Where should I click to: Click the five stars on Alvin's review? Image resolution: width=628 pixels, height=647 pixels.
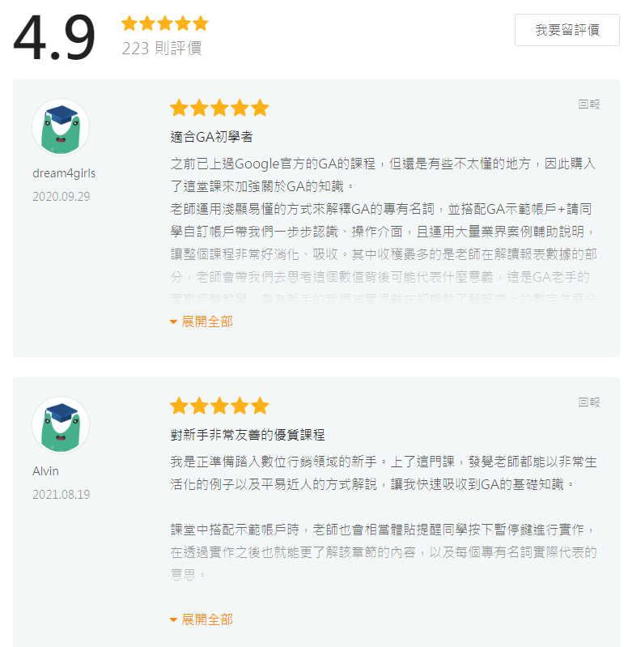pos(219,406)
